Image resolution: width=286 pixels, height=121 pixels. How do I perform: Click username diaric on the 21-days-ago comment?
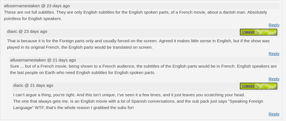[x=18, y=85]
